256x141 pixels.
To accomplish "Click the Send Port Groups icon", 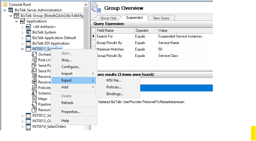I will point(34,66).
